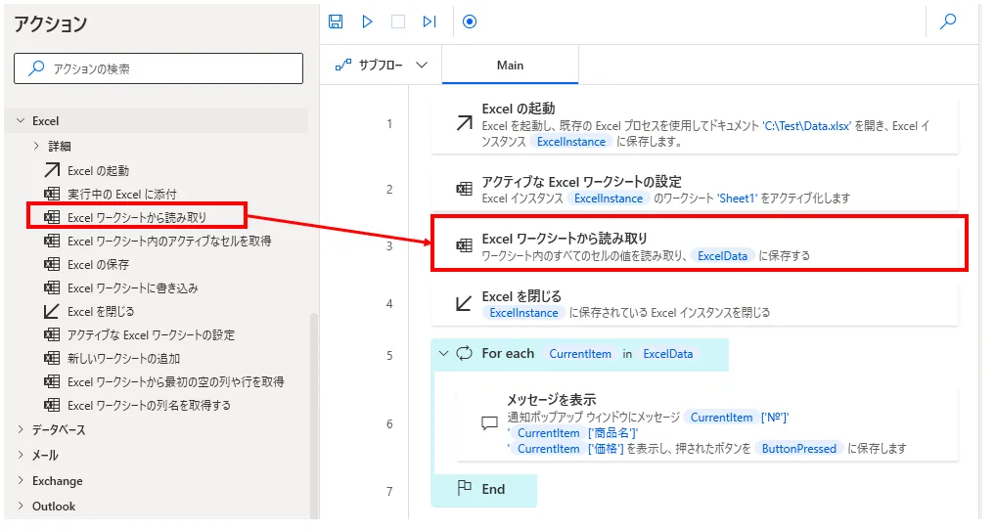
Task: Click the ExcelData variable in step 3
Action: pos(722,256)
